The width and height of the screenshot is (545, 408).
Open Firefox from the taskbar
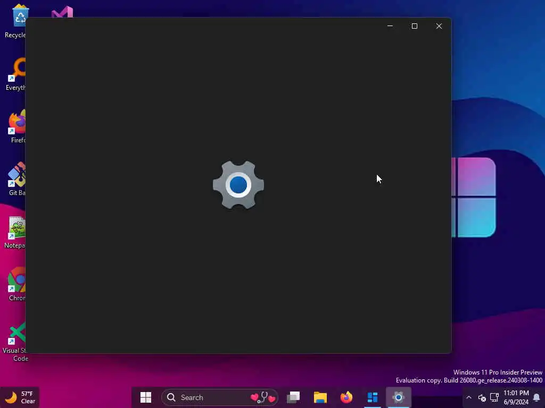(x=346, y=397)
